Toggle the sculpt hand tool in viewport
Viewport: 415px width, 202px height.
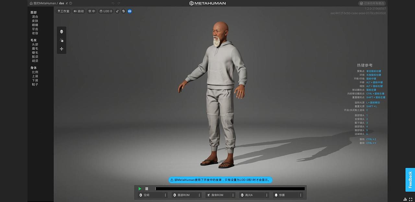coord(62,40)
